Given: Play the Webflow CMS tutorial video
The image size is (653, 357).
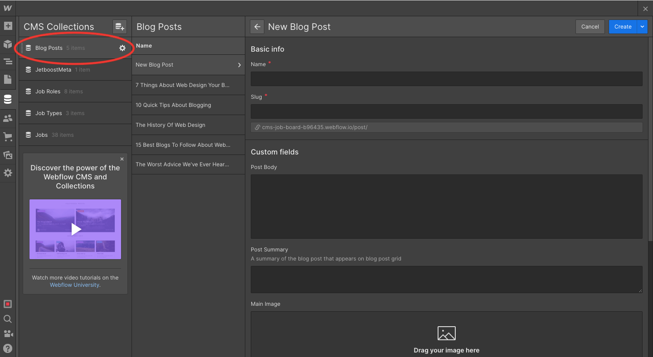Looking at the screenshot, I should click(x=75, y=229).
